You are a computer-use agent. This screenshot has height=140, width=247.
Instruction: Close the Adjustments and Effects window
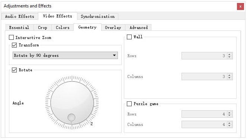point(240,6)
